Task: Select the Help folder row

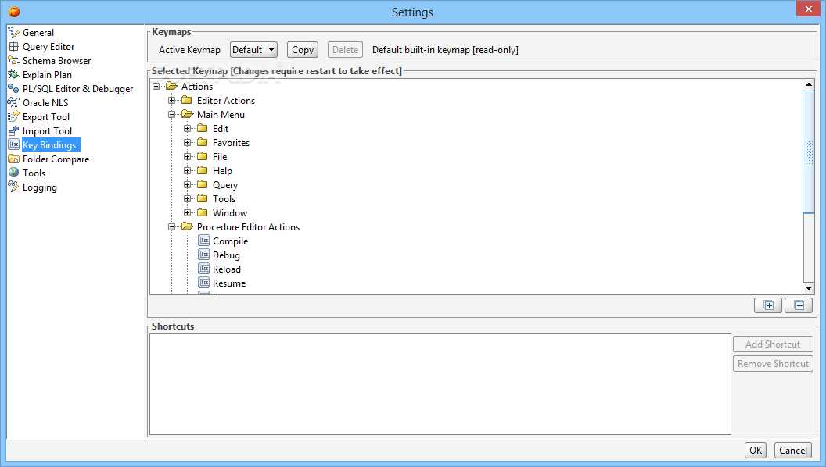Action: (x=222, y=170)
